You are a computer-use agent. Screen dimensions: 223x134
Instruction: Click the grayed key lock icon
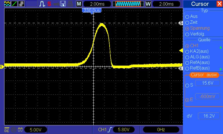coord(56,4)
